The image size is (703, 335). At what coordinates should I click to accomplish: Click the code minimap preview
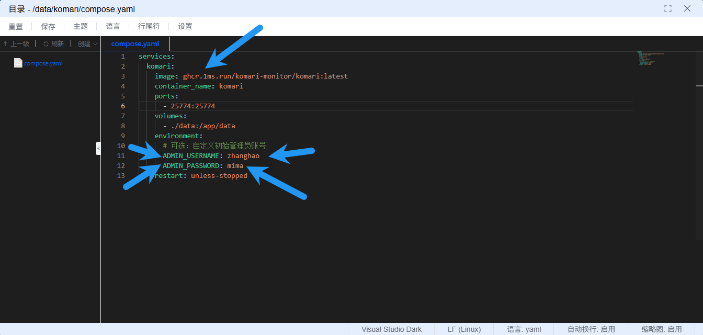[649, 59]
